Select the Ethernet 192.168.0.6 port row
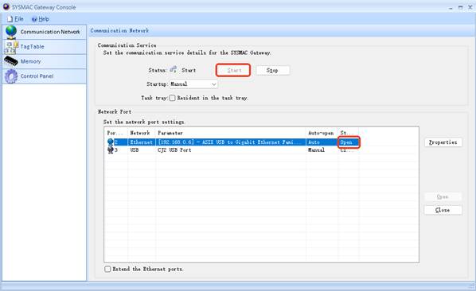This screenshot has height=291, width=476. click(x=261, y=142)
